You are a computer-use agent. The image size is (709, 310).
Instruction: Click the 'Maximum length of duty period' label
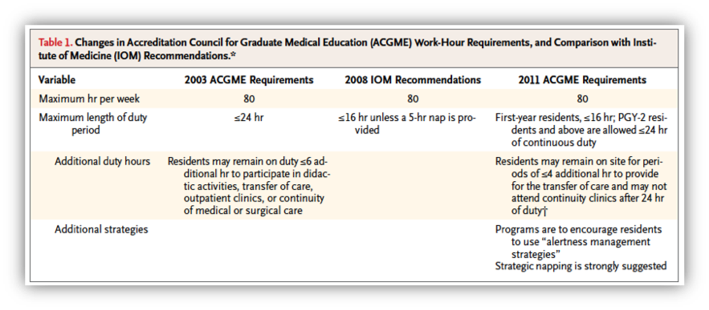coord(92,123)
